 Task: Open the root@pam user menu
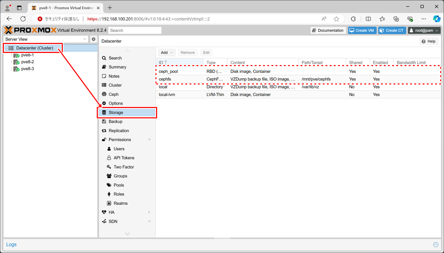[424, 30]
